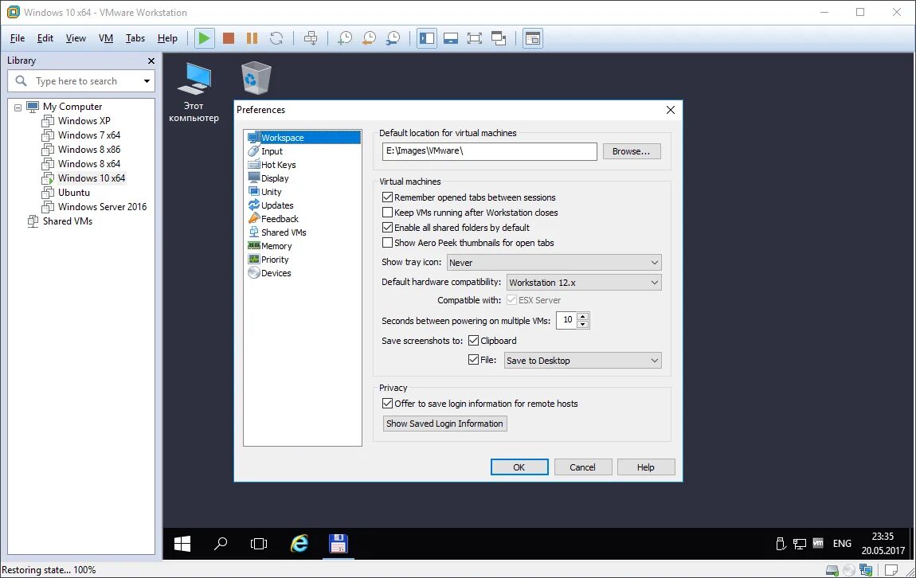Screen dimensions: 916x578
Task: Increase seconds between powering on VMs
Action: (x=582, y=316)
